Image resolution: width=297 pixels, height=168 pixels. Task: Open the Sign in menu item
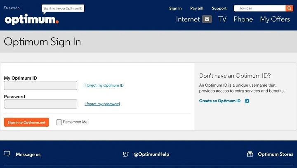click(x=175, y=8)
